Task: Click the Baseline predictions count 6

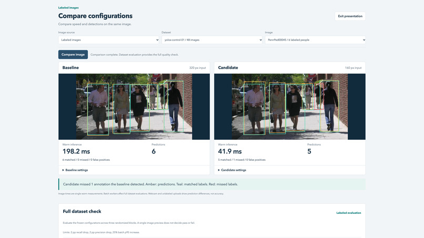Action: tap(154, 151)
